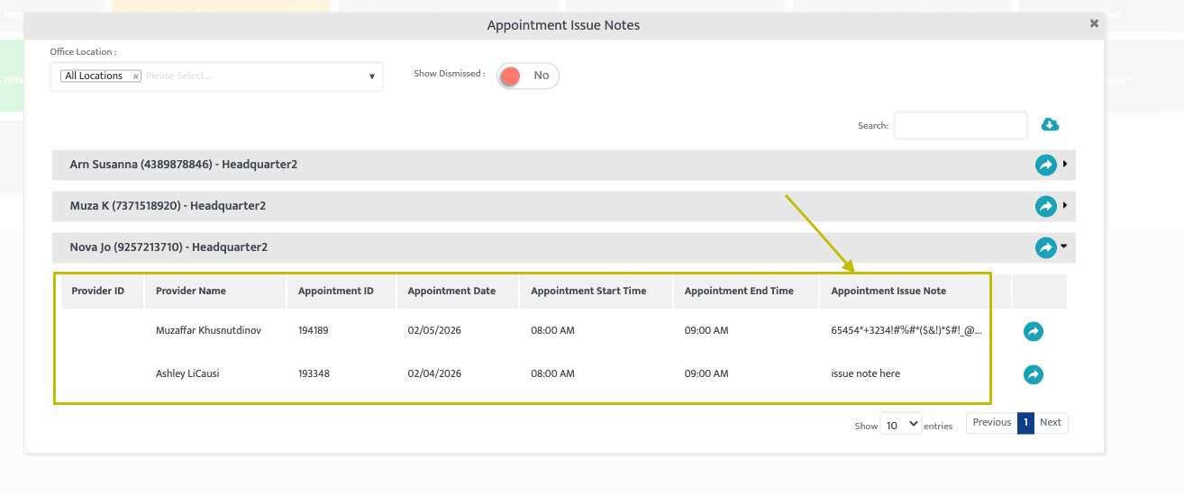Expand the Arn Susanna section

pyautogui.click(x=1065, y=165)
